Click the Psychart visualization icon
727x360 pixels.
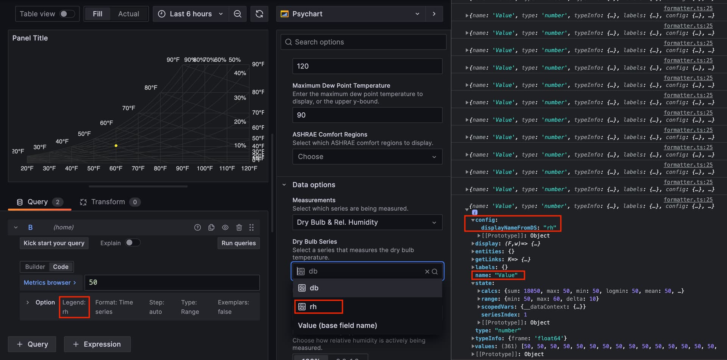pyautogui.click(x=284, y=14)
